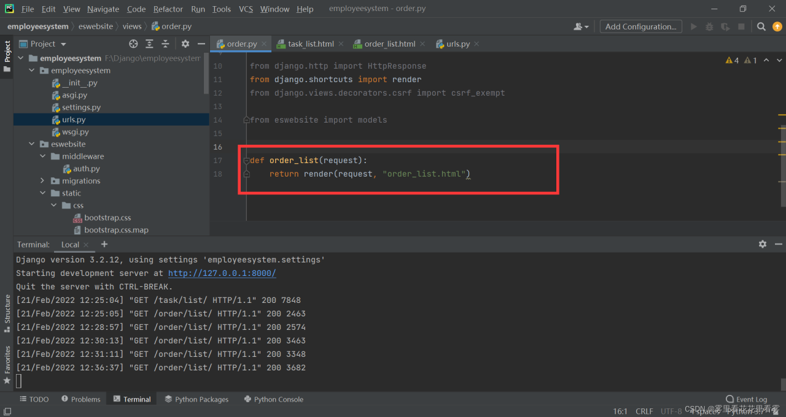Collapse the static folder chevron
The height and width of the screenshot is (417, 786).
tap(42, 193)
